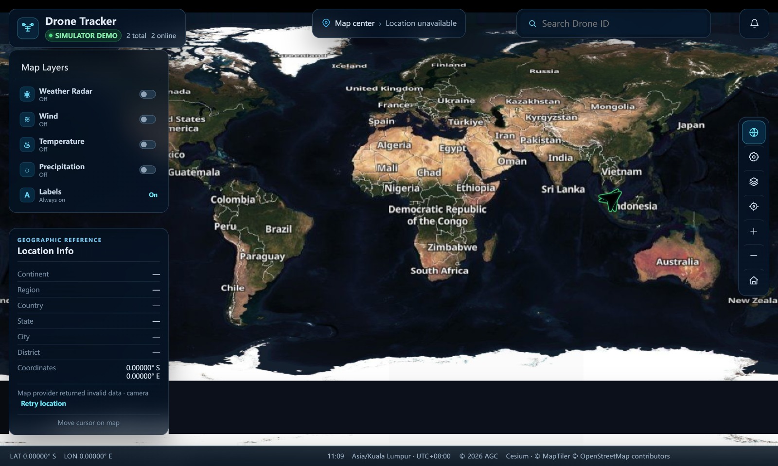
Task: Click the 'Asia/Kuala Lumpur · UTC+08:00' timezone text
Action: click(x=401, y=456)
